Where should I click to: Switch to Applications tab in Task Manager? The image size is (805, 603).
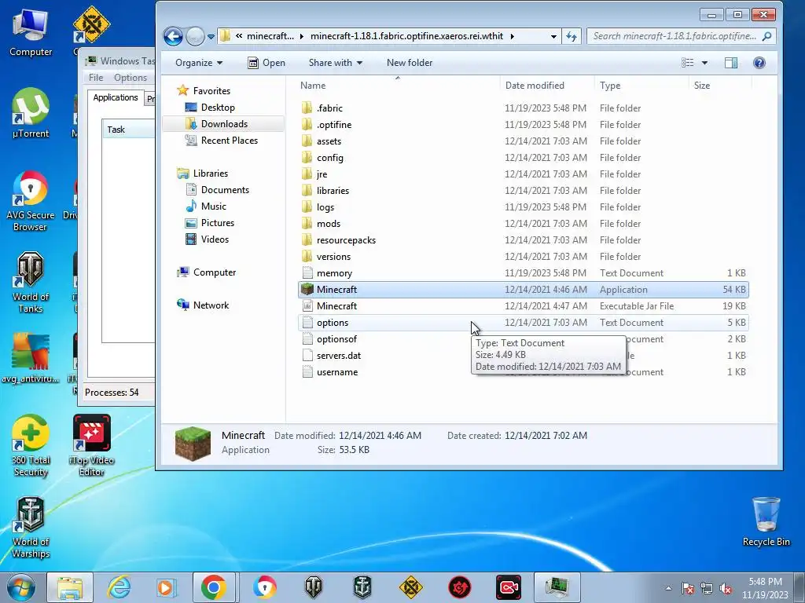point(116,97)
